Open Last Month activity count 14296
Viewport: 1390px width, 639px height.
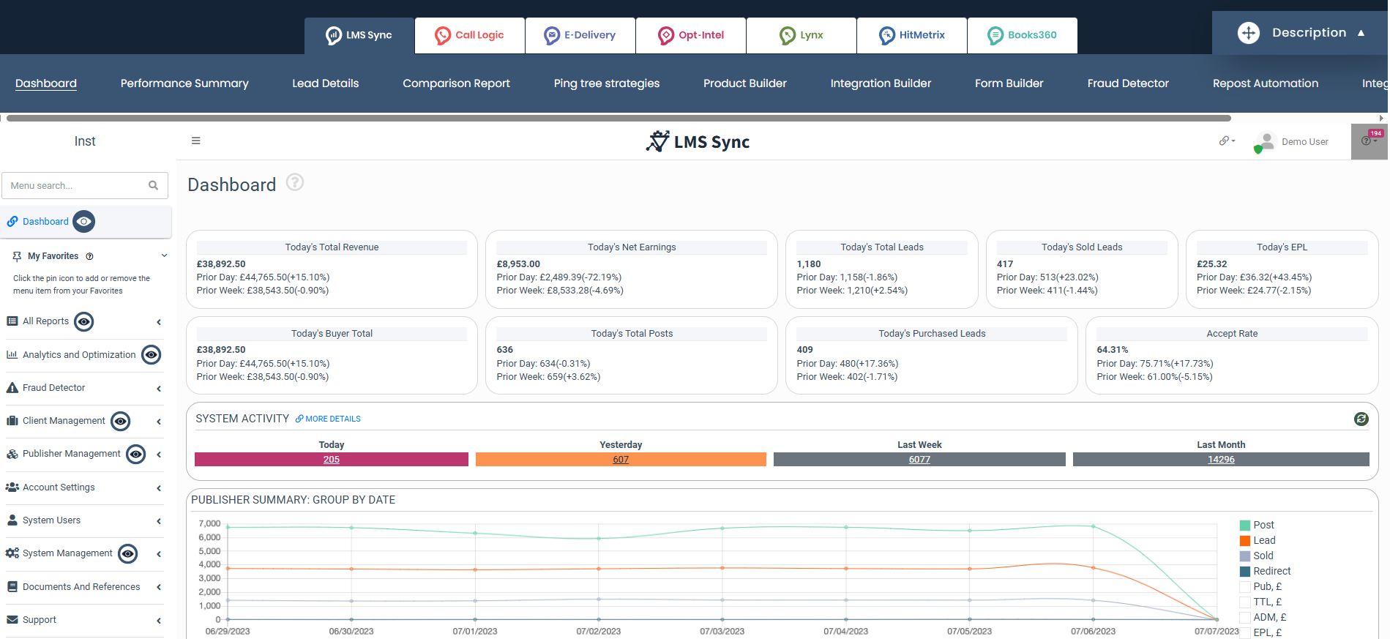[x=1221, y=460]
